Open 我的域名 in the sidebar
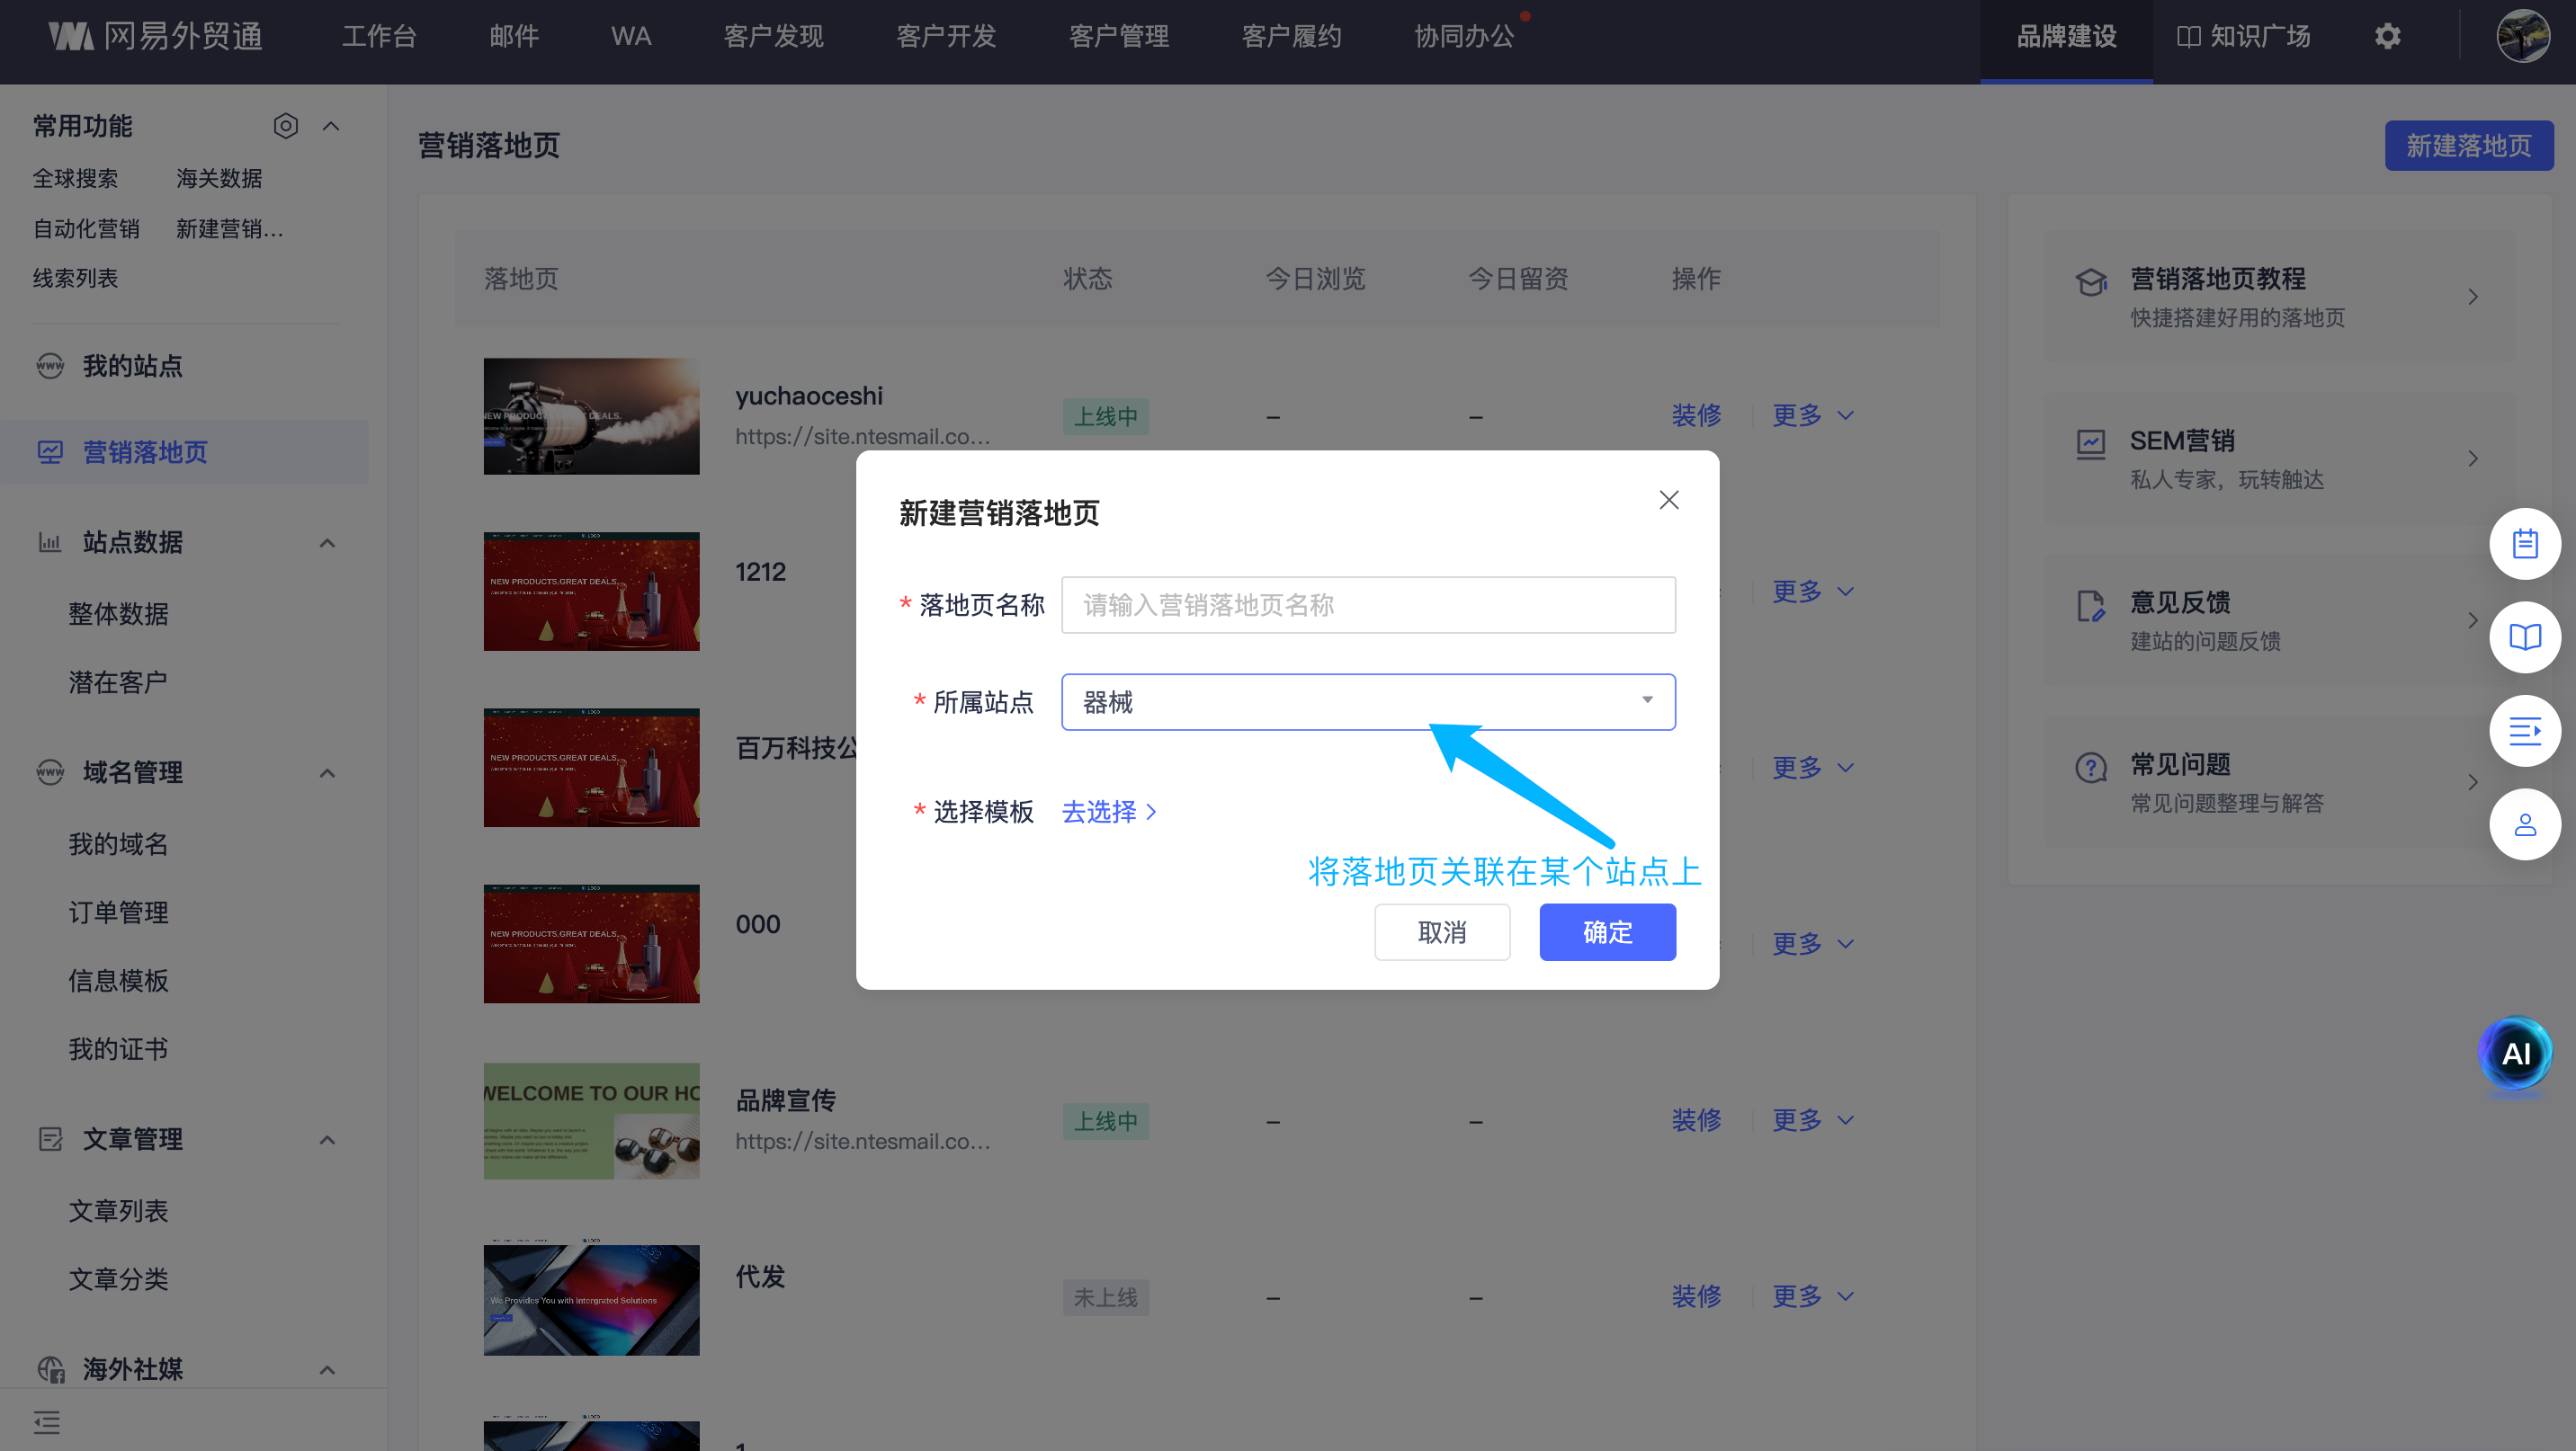Image resolution: width=2576 pixels, height=1451 pixels. [118, 844]
